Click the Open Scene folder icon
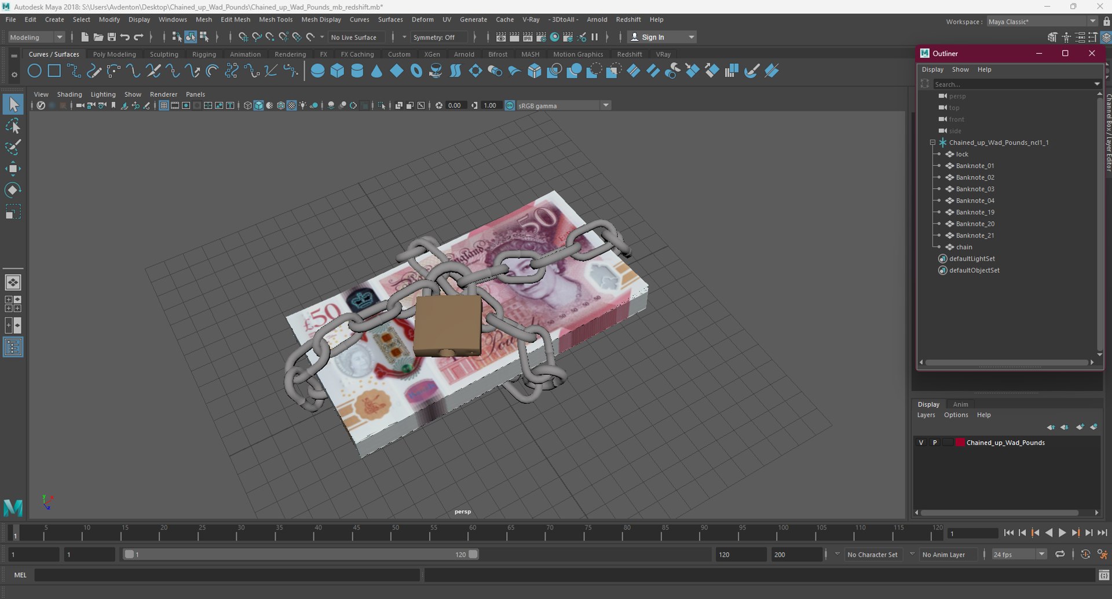This screenshot has height=599, width=1112. click(x=98, y=37)
